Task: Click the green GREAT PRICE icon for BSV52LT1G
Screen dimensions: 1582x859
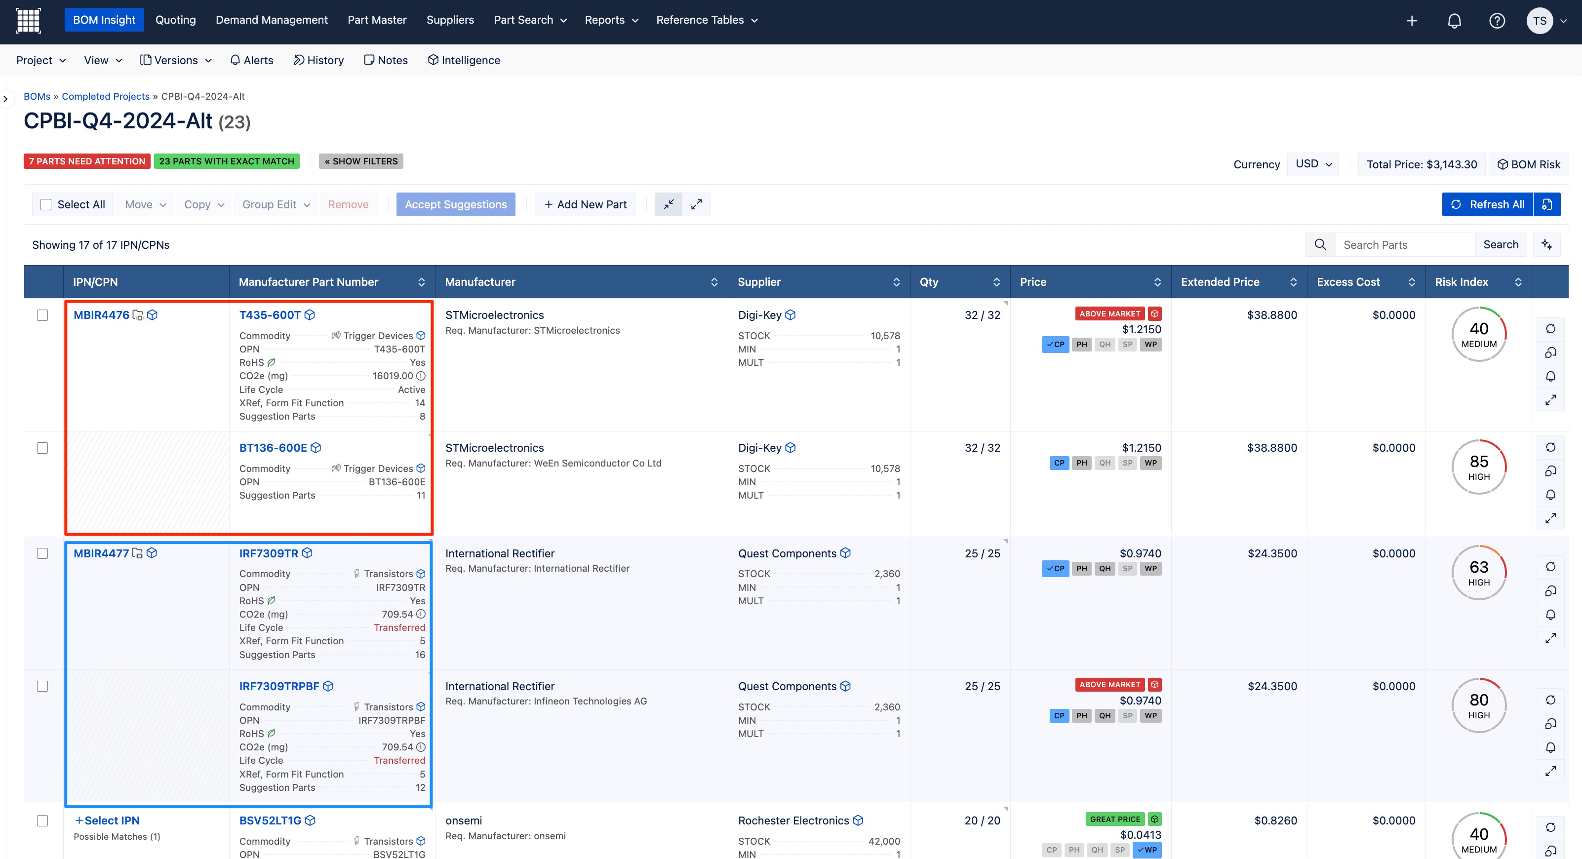Action: [1154, 819]
